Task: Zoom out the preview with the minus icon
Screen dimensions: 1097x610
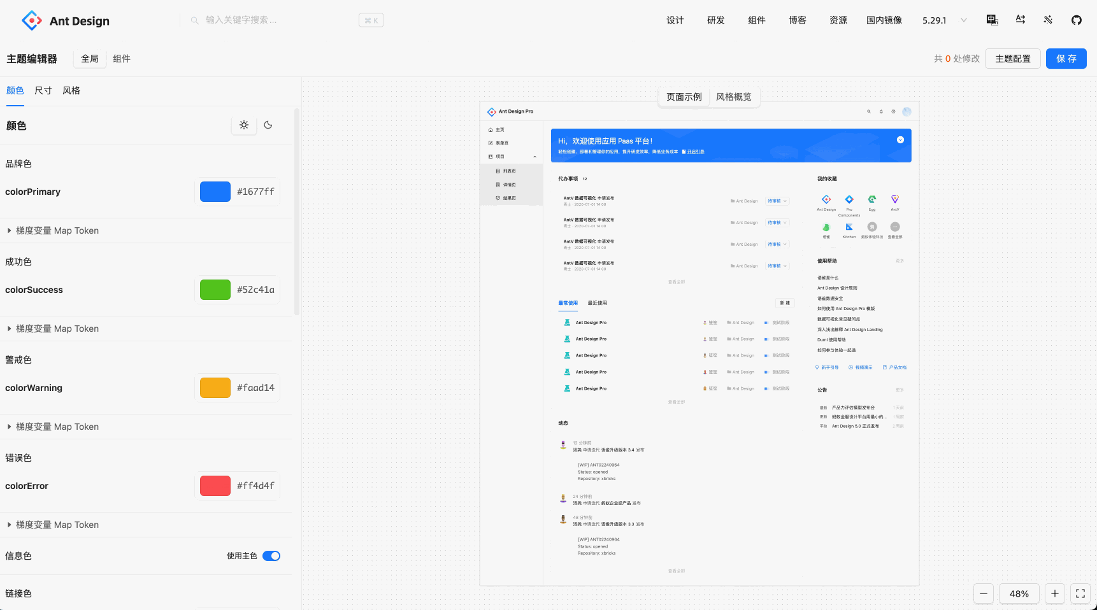Action: pos(984,593)
